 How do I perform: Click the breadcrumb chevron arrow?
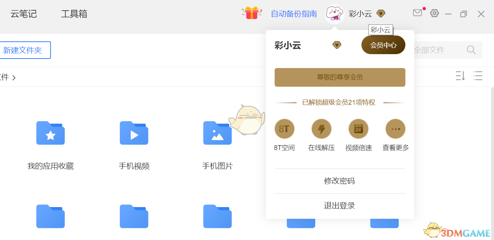pyautogui.click(x=14, y=78)
